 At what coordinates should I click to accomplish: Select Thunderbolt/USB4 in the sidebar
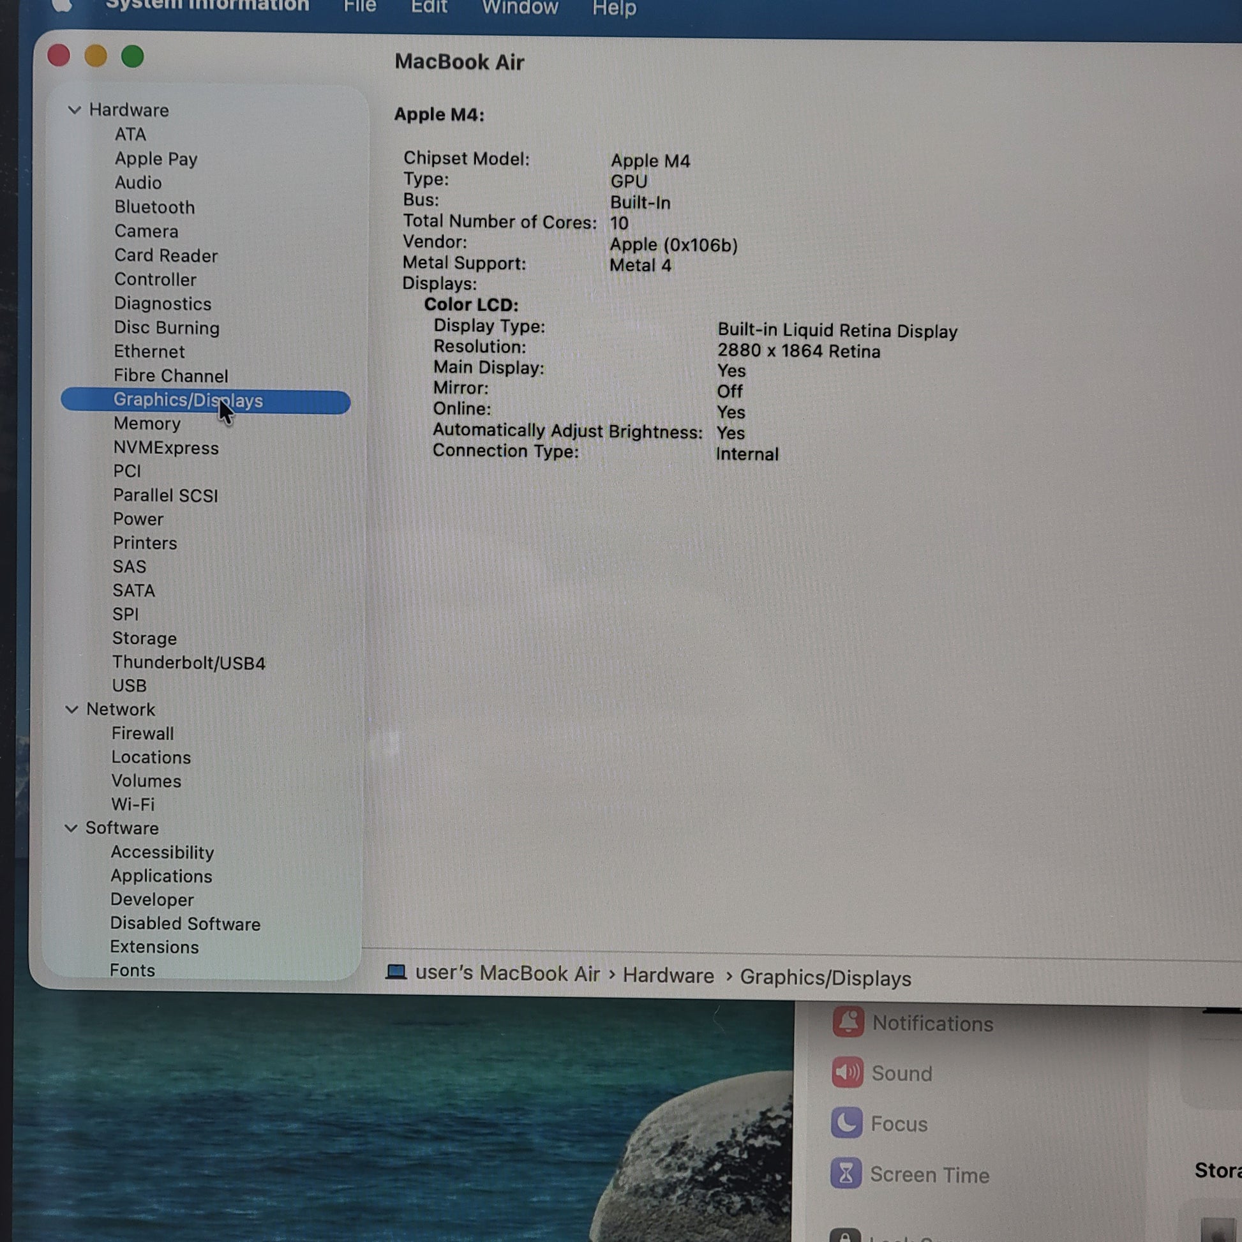point(188,662)
